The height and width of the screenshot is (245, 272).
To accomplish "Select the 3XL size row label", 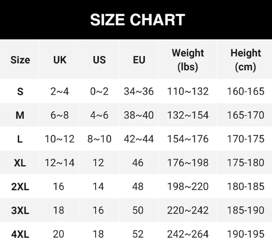I will click(x=20, y=211).
